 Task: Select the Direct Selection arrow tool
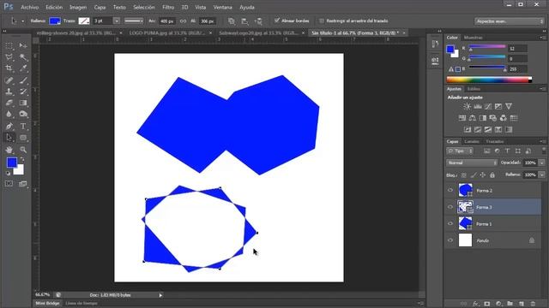(9, 138)
